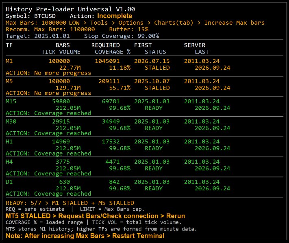Click the title 'History Pre-loader Universal V1.00'
The width and height of the screenshot is (289, 243).
click(70, 9)
